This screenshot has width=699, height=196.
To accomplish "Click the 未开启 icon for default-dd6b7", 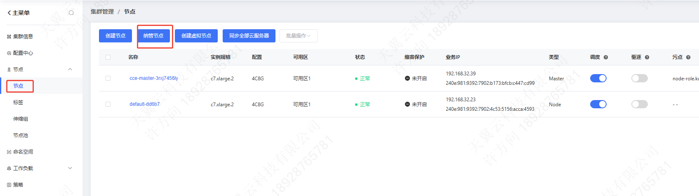I will coord(407,104).
